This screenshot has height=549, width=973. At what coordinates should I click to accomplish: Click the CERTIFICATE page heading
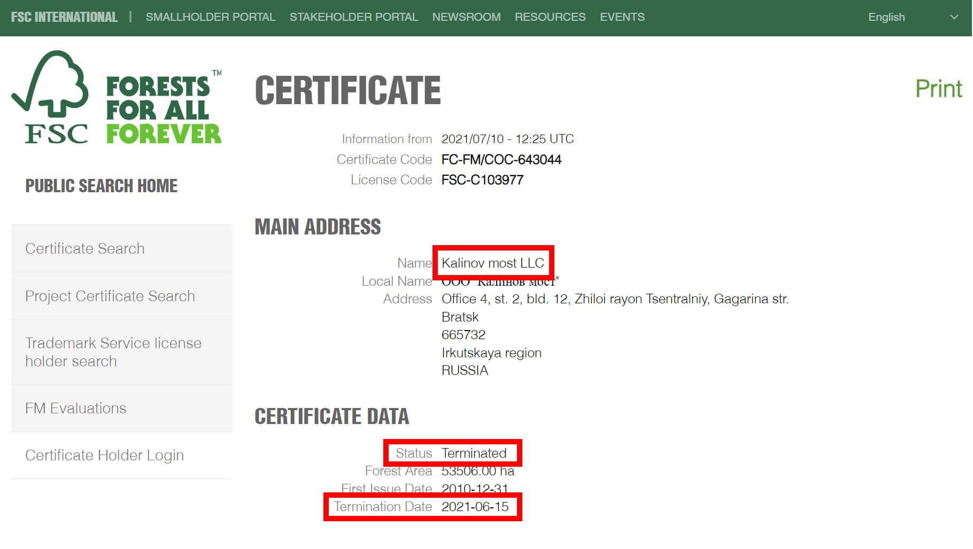tap(347, 90)
